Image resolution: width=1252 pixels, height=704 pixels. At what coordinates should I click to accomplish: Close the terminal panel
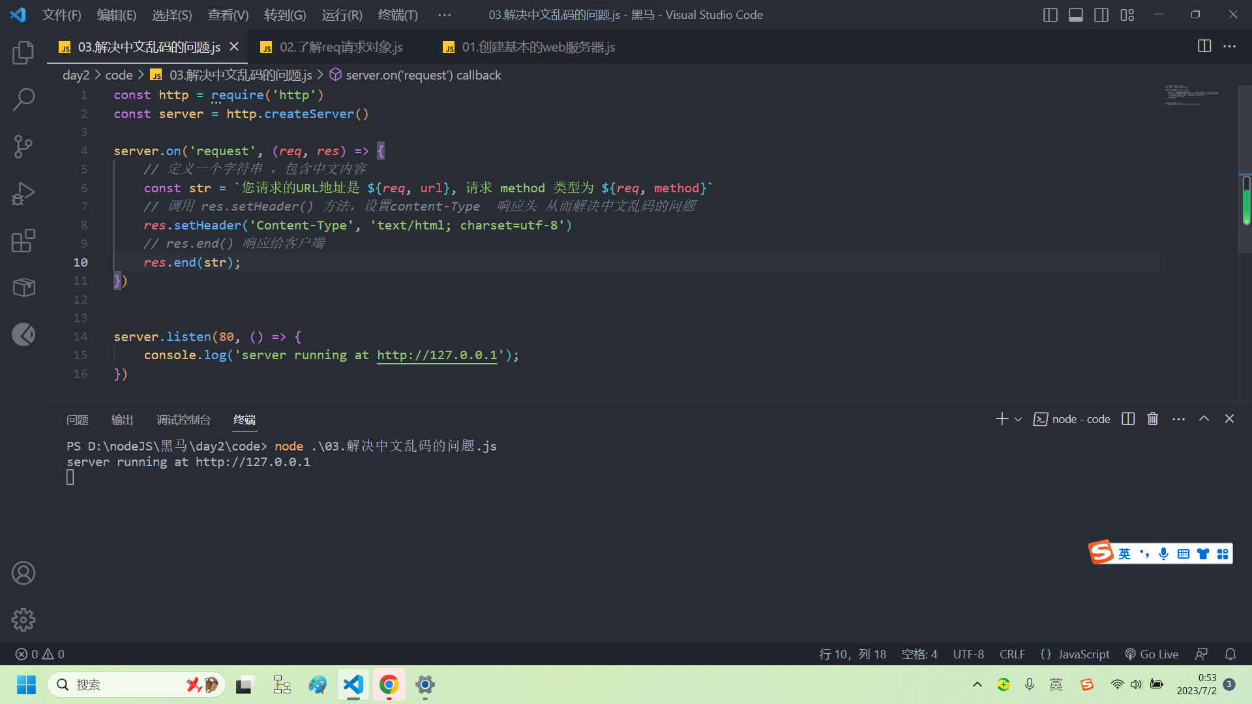pyautogui.click(x=1229, y=419)
